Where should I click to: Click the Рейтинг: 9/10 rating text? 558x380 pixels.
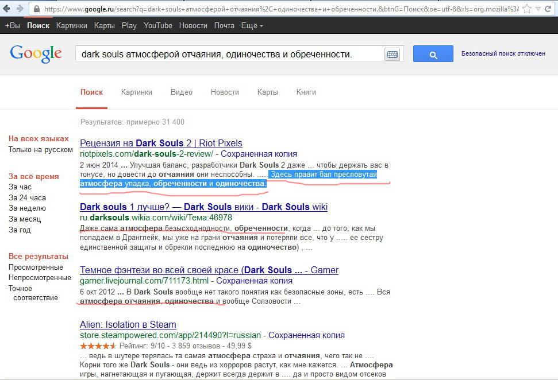point(143,346)
